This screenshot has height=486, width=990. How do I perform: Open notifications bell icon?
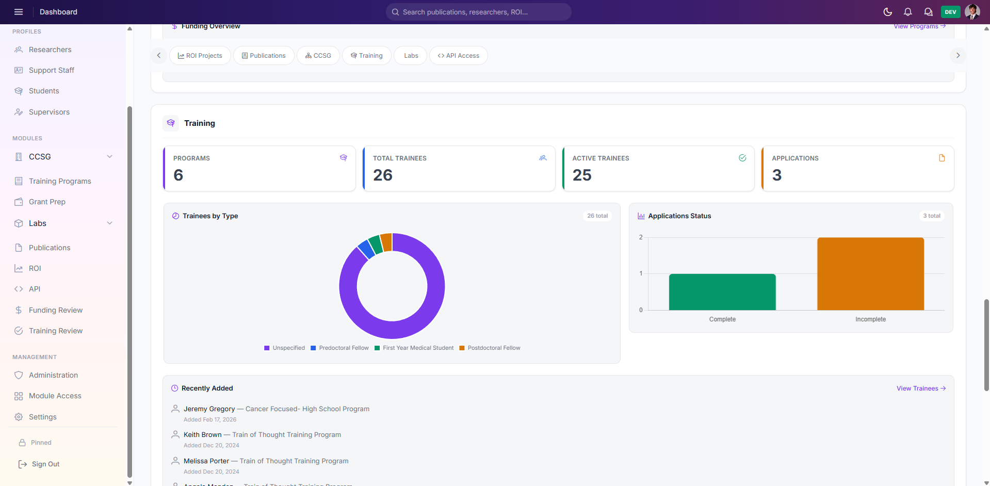point(908,12)
